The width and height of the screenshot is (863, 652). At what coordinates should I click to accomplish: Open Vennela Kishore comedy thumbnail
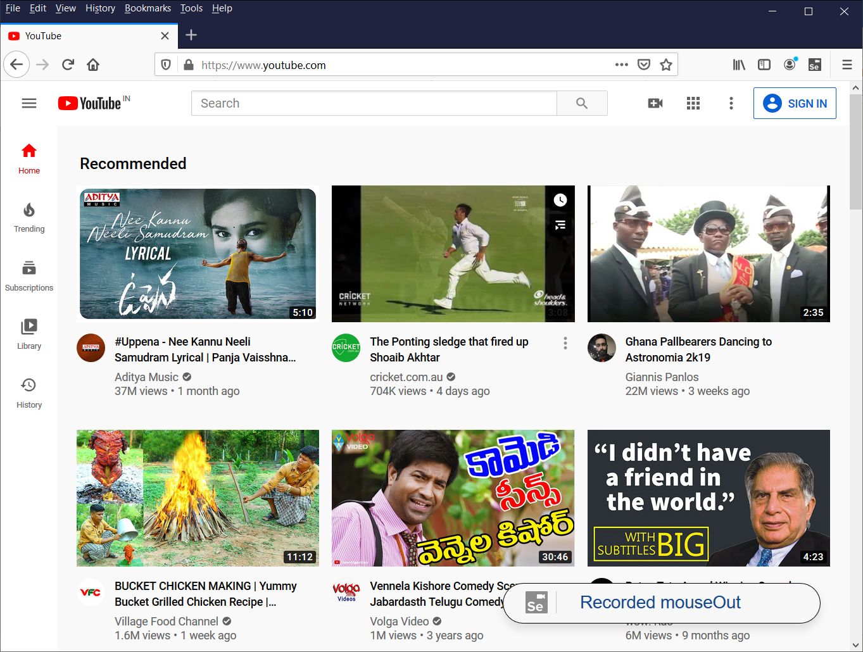(453, 498)
